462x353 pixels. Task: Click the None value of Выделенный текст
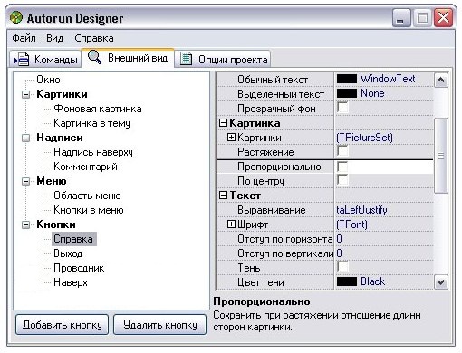coord(372,93)
